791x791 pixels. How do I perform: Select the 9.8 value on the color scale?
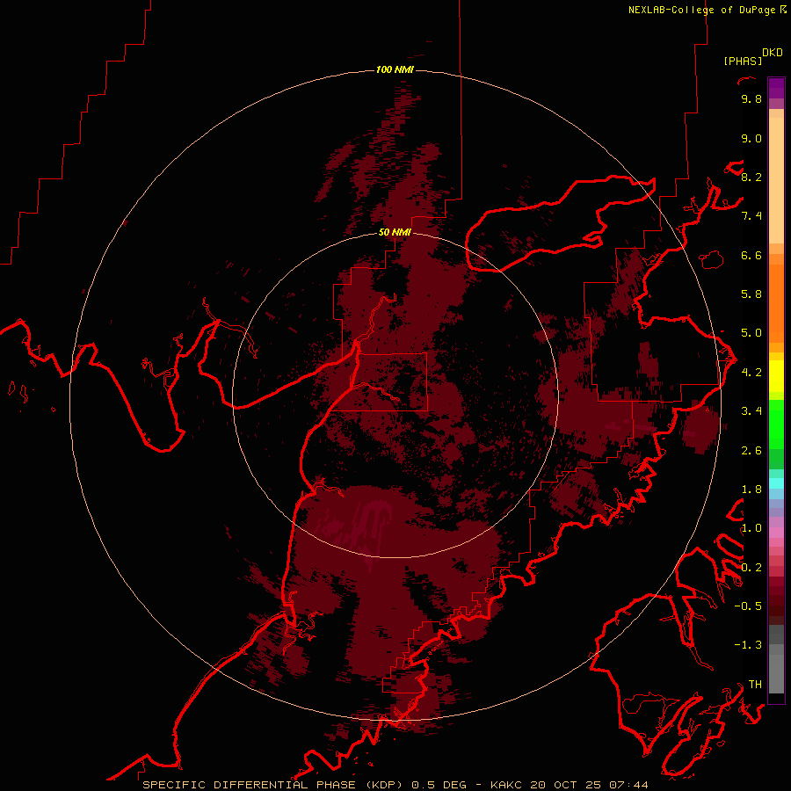(x=751, y=99)
